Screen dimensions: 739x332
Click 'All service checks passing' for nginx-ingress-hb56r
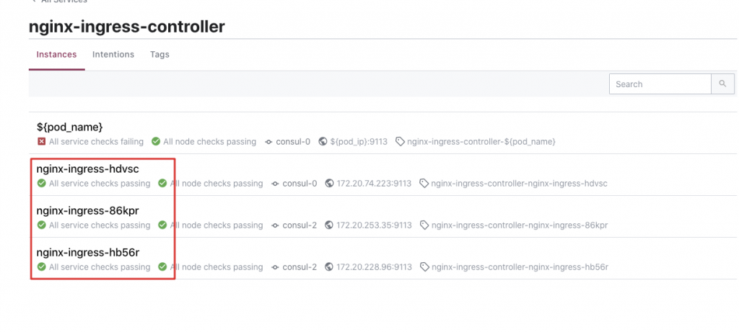[x=100, y=267]
